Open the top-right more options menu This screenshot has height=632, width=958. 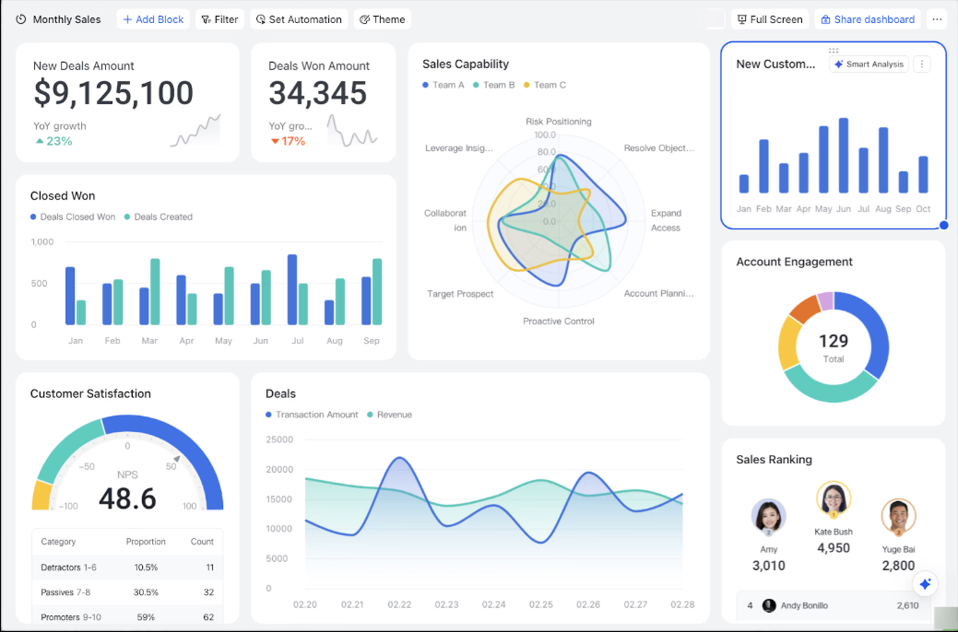[937, 19]
